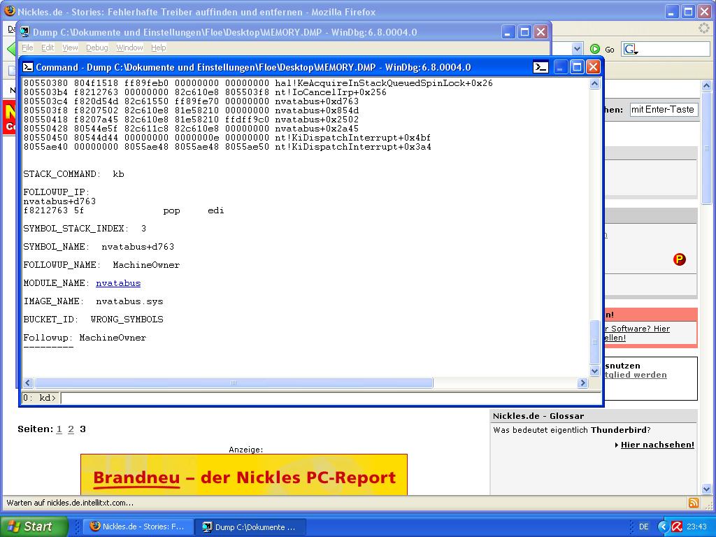
Task: Open the Debug menu in WinDbg
Action: point(96,48)
